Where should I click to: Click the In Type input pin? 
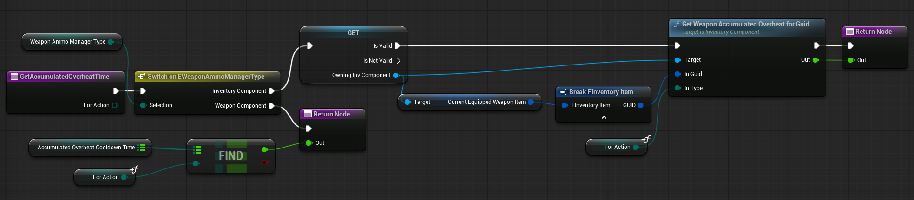[677, 88]
